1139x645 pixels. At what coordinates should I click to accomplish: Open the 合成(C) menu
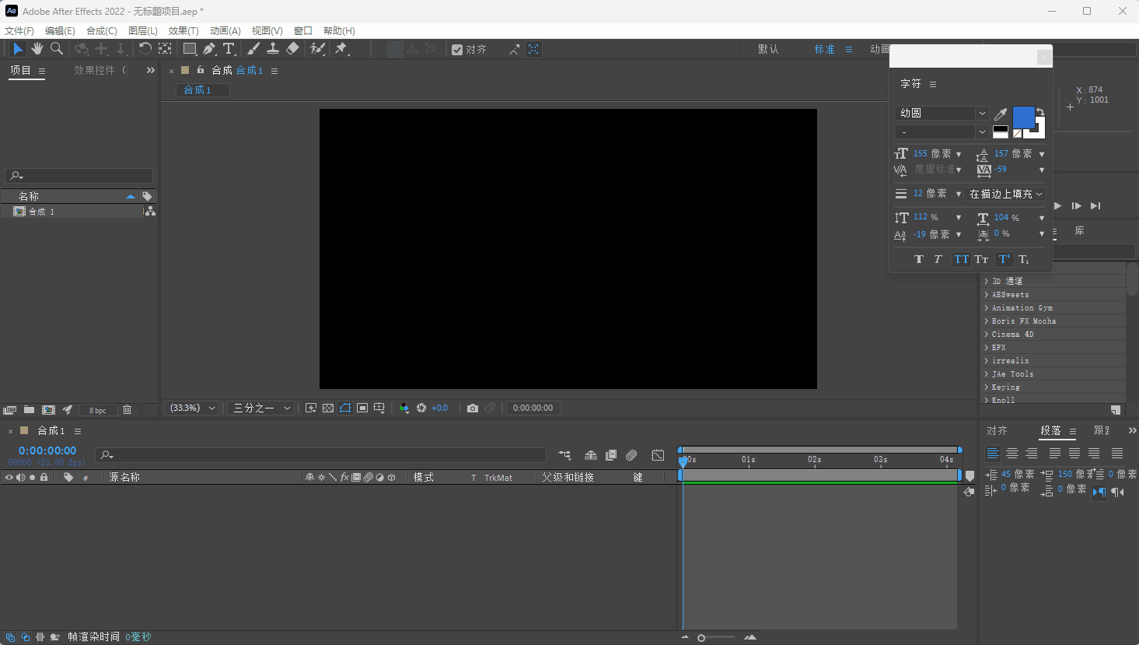pos(102,30)
